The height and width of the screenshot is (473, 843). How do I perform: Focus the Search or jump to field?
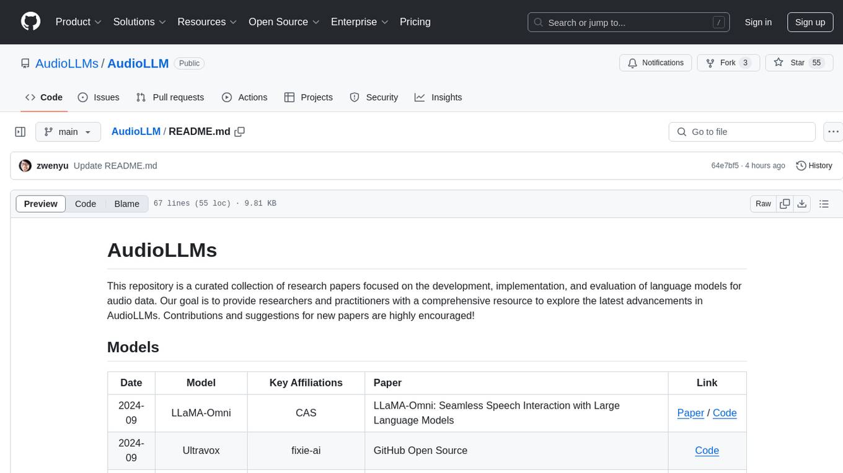pos(629,22)
